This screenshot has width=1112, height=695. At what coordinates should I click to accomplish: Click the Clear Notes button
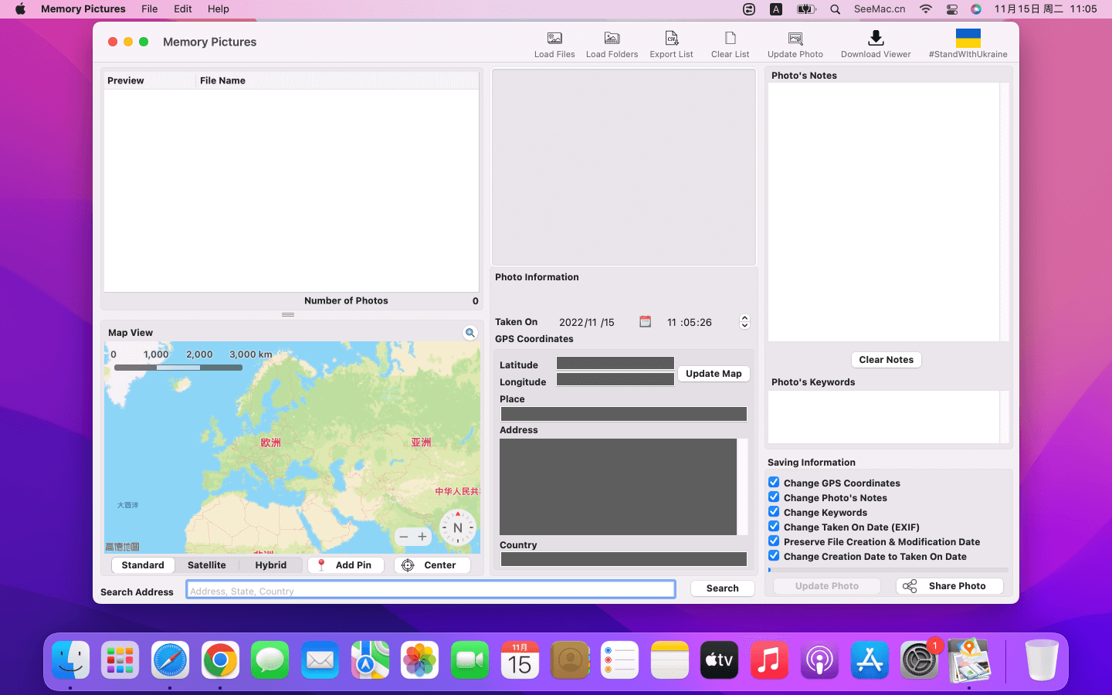pyautogui.click(x=886, y=360)
